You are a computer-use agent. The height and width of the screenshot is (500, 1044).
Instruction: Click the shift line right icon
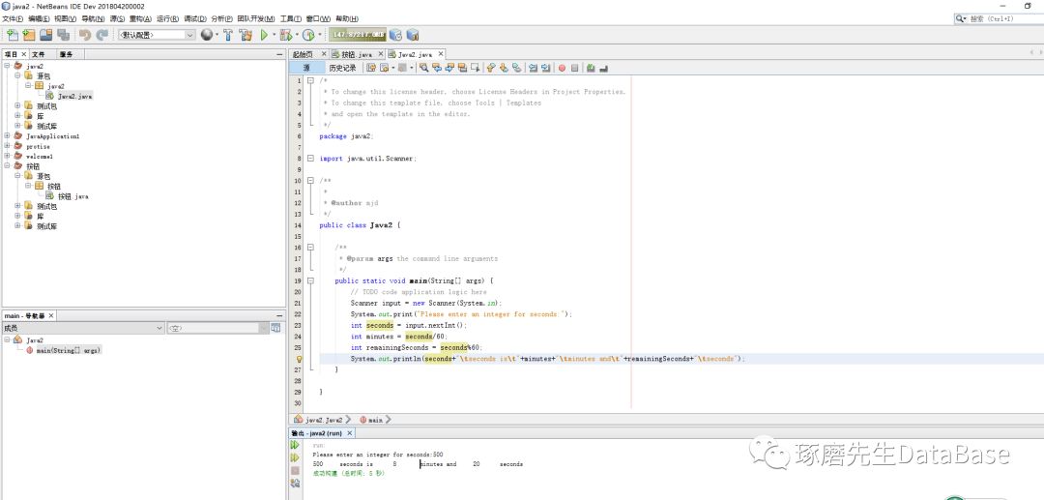(x=546, y=68)
